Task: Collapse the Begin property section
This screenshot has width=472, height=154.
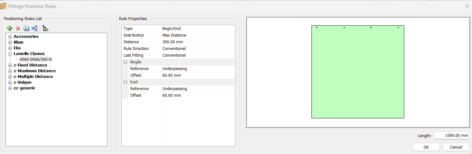Action: 125,62
